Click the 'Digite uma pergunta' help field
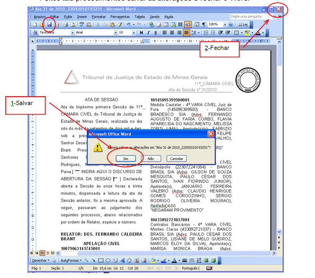The image size is (315, 278). pos(251,16)
